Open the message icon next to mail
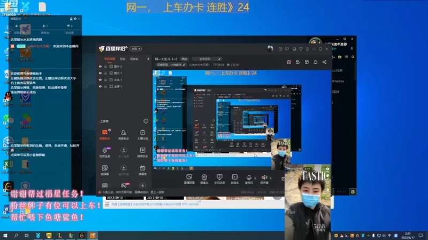 click(x=287, y=49)
